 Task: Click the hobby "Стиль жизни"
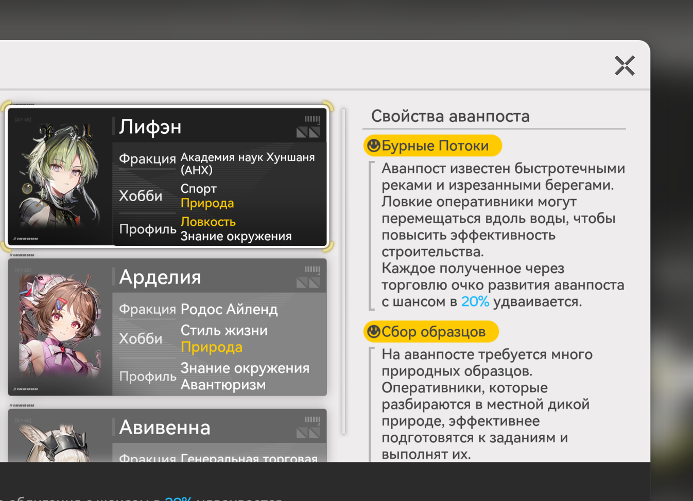click(x=224, y=330)
